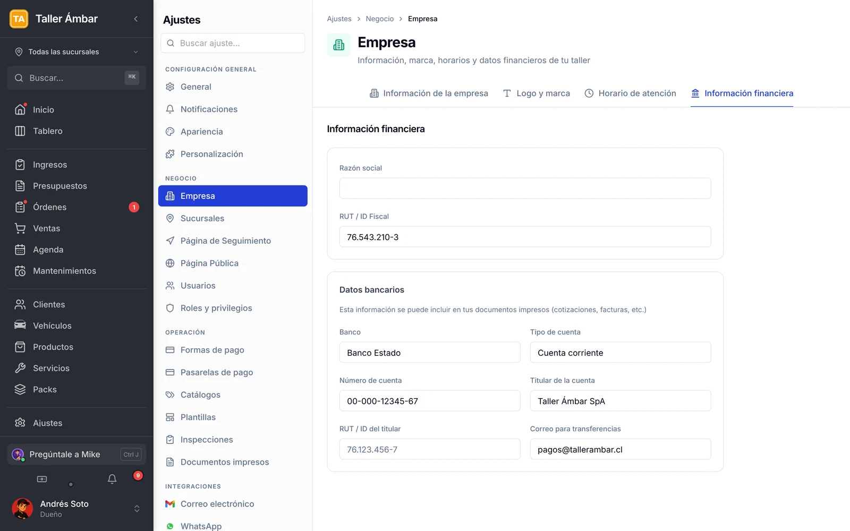
Task: Open Roles y privilegios settings
Action: click(233, 308)
